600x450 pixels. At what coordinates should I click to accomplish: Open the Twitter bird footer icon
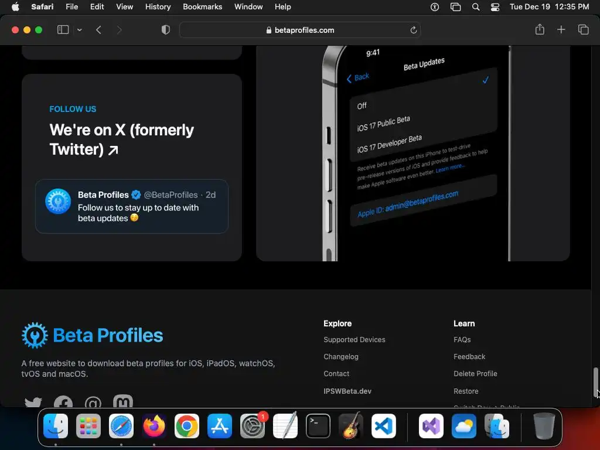click(x=33, y=402)
